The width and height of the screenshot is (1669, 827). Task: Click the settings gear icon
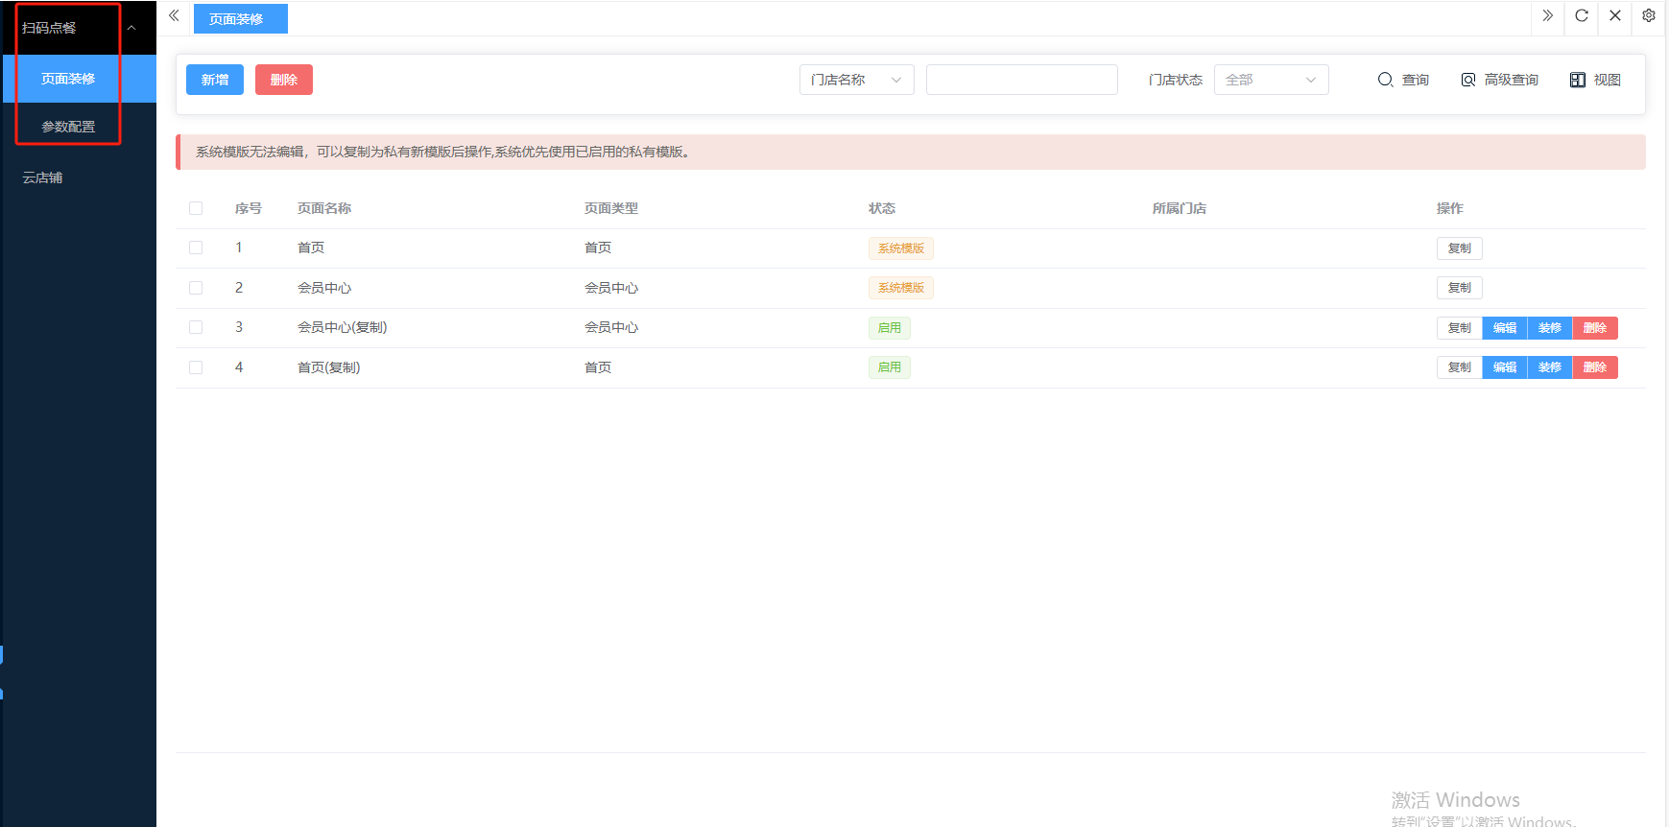[1649, 16]
